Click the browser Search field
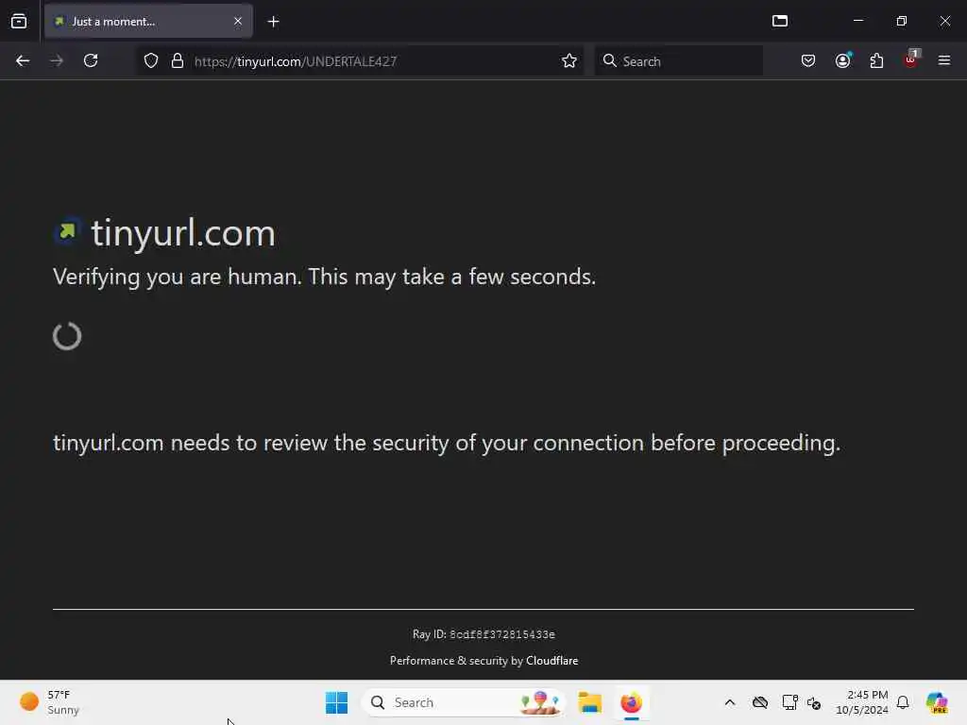The height and width of the screenshot is (725, 967). tap(679, 61)
